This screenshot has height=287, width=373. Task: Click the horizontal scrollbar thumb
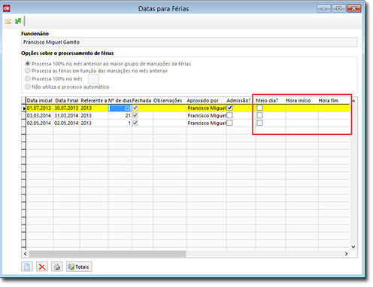[108, 254]
